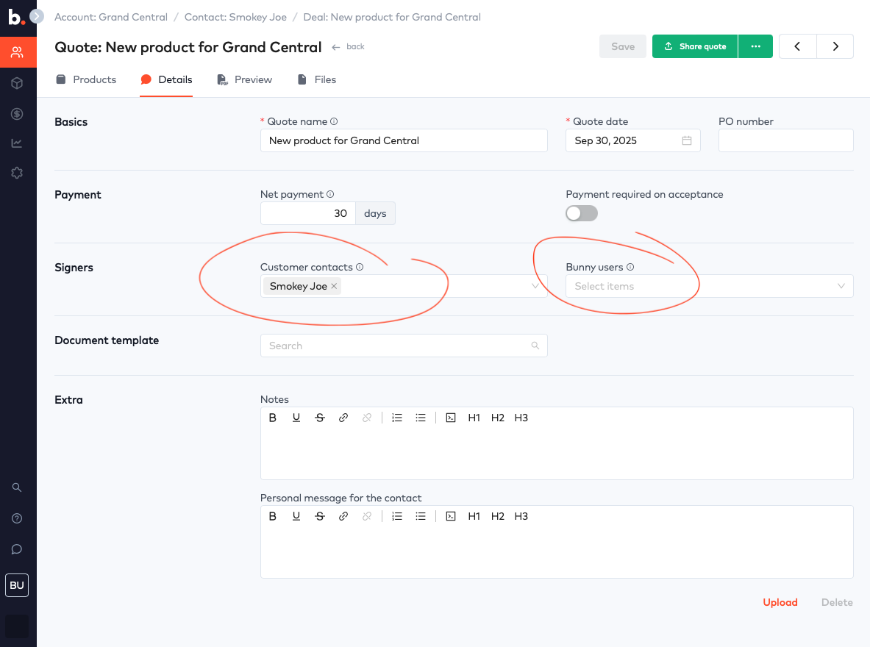Apply H2 heading in Personal message editor
870x647 pixels.
pyautogui.click(x=498, y=516)
